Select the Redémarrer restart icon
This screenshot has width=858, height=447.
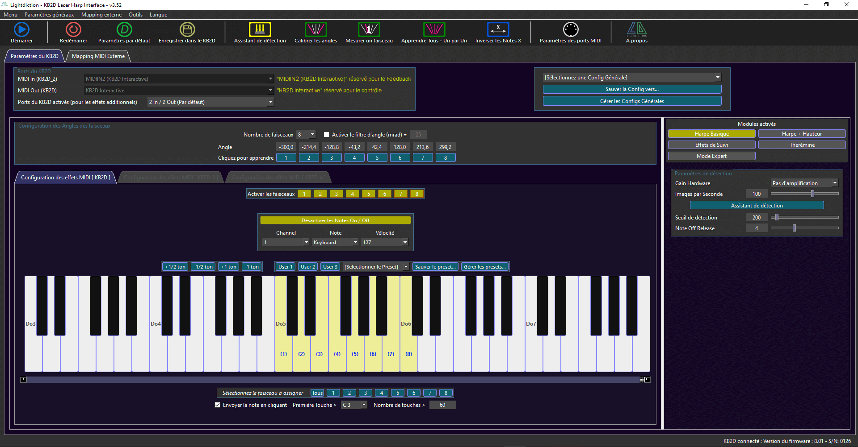coord(73,29)
